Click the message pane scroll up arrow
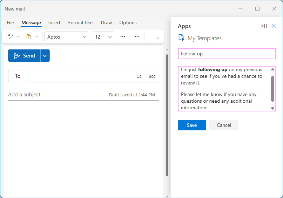Image resolution: width=283 pixels, height=198 pixels. 167,50
